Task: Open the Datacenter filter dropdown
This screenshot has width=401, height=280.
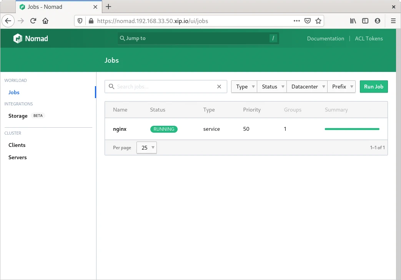Action: tap(307, 87)
